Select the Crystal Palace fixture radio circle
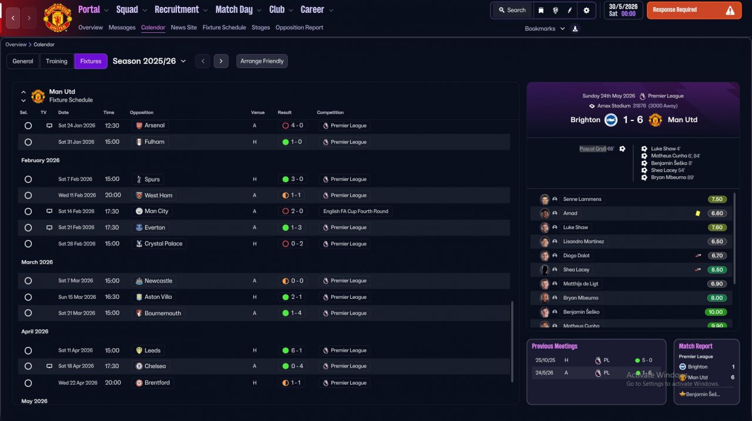Screen dimensions: 752x421 pos(28,244)
